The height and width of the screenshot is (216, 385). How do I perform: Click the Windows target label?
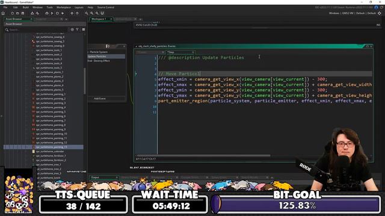click(x=334, y=13)
